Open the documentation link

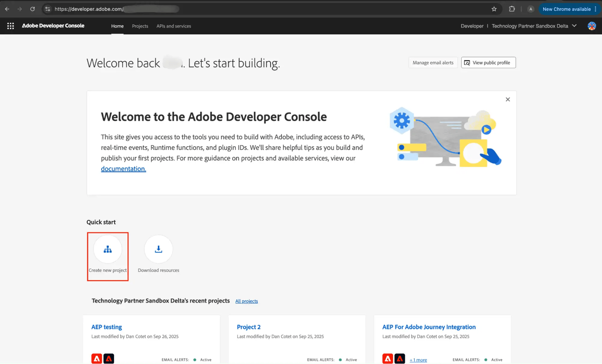click(x=123, y=169)
